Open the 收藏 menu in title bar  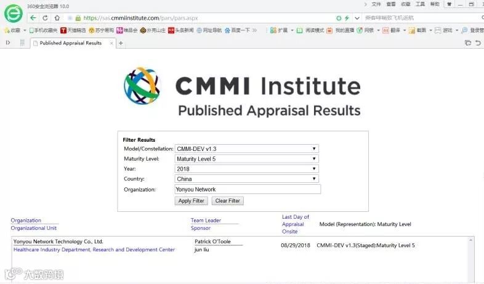coord(406,4)
